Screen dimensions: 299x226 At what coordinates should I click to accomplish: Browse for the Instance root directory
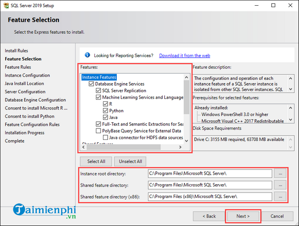point(280,174)
